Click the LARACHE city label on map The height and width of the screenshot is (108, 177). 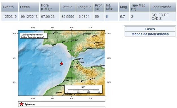click(74, 67)
